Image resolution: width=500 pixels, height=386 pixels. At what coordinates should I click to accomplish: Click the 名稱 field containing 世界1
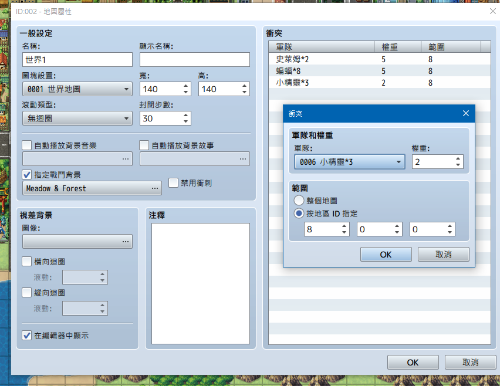tap(77, 60)
